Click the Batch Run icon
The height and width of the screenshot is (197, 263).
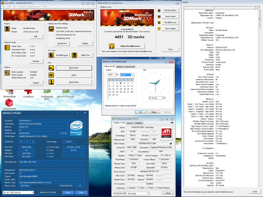click(75, 55)
